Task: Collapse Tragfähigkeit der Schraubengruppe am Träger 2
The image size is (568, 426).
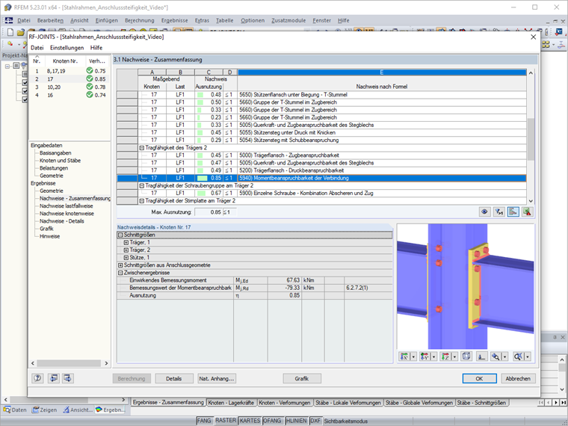Action: pyautogui.click(x=142, y=185)
